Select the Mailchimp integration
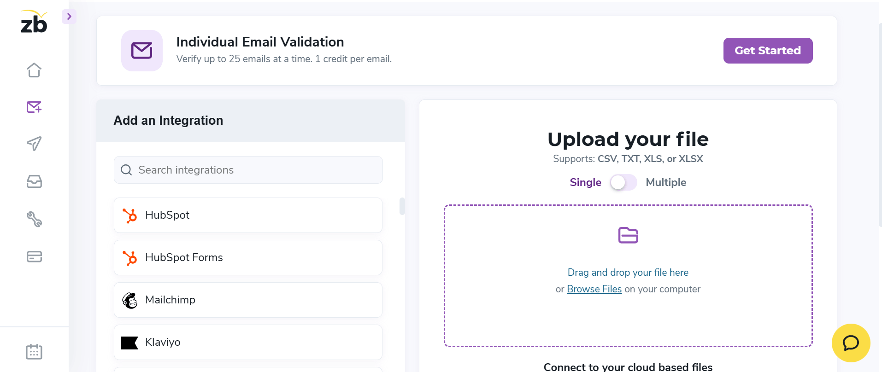This screenshot has width=882, height=372. pyautogui.click(x=248, y=300)
